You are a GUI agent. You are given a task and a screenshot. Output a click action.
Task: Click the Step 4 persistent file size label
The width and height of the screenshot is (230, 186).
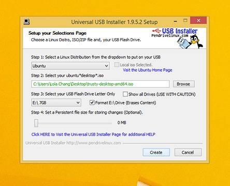[87, 113]
